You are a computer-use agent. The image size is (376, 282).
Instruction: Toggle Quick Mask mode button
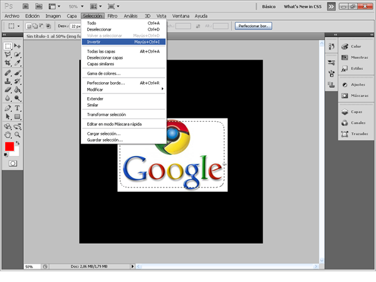click(x=13, y=163)
